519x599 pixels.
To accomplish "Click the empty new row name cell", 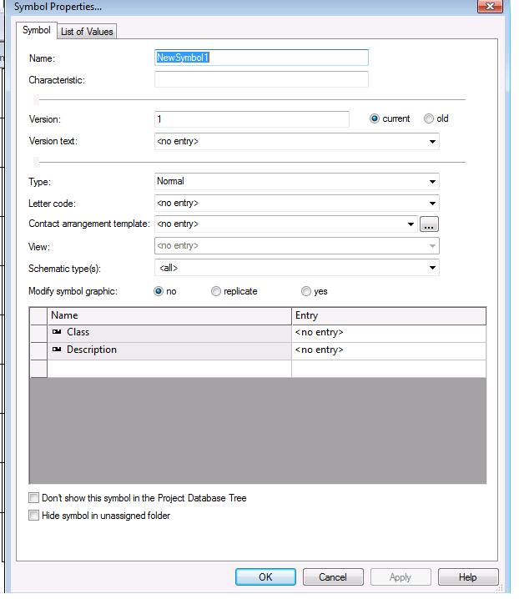I will 169,369.
